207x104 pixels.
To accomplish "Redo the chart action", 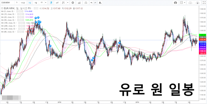I will tap(95, 3).
